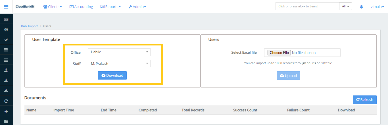Open the notifications bell
Viewport: 388px width, 125px height.
click(361, 7)
